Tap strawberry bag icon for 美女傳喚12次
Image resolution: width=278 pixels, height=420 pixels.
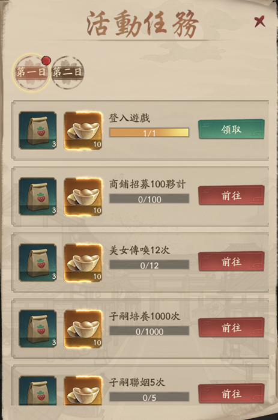point(38,263)
